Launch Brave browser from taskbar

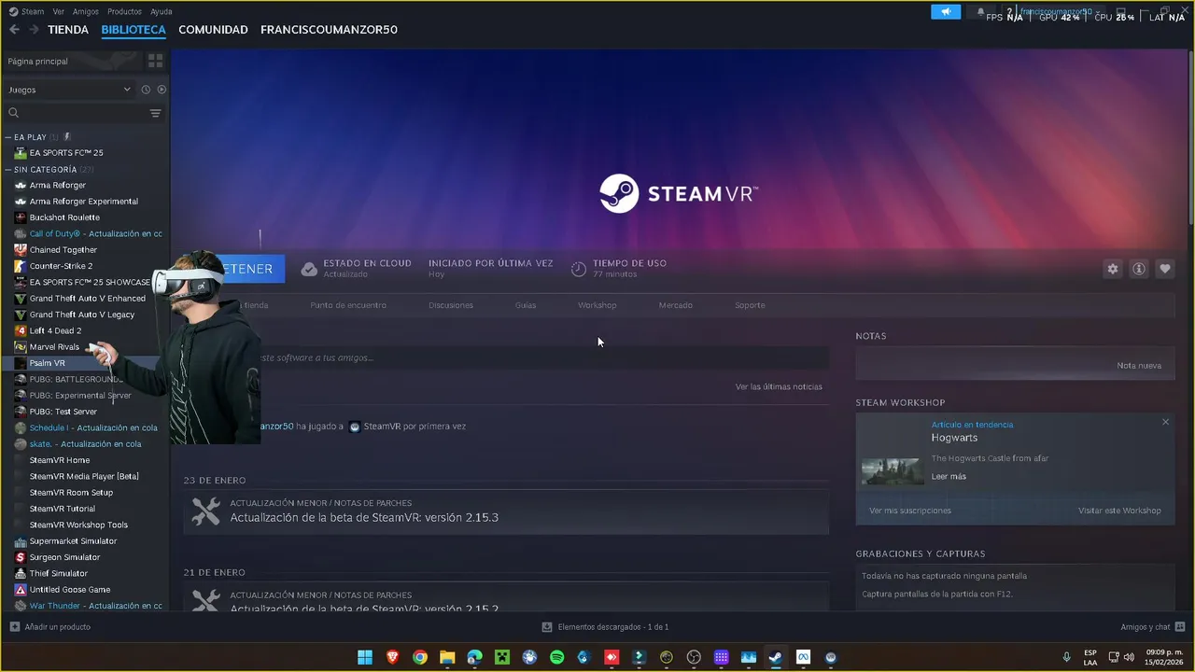tap(392, 657)
